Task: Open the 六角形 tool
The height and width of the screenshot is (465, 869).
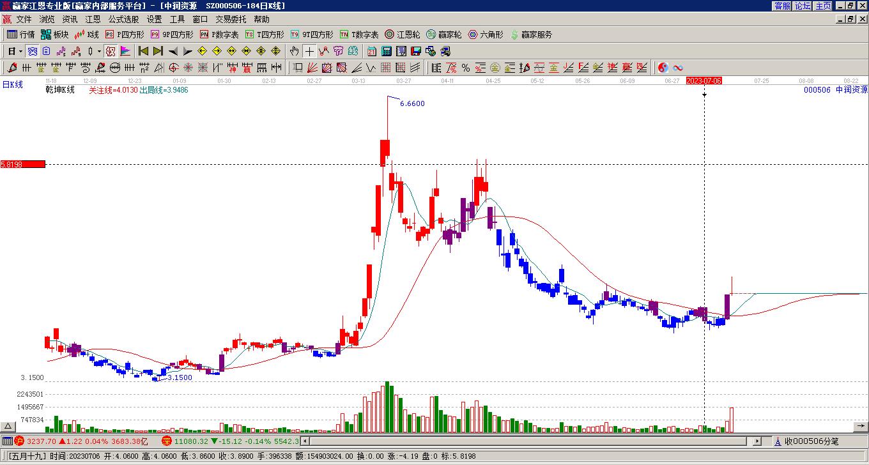Action: tap(486, 34)
